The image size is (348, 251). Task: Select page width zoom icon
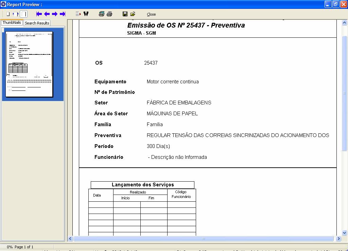click(15, 14)
